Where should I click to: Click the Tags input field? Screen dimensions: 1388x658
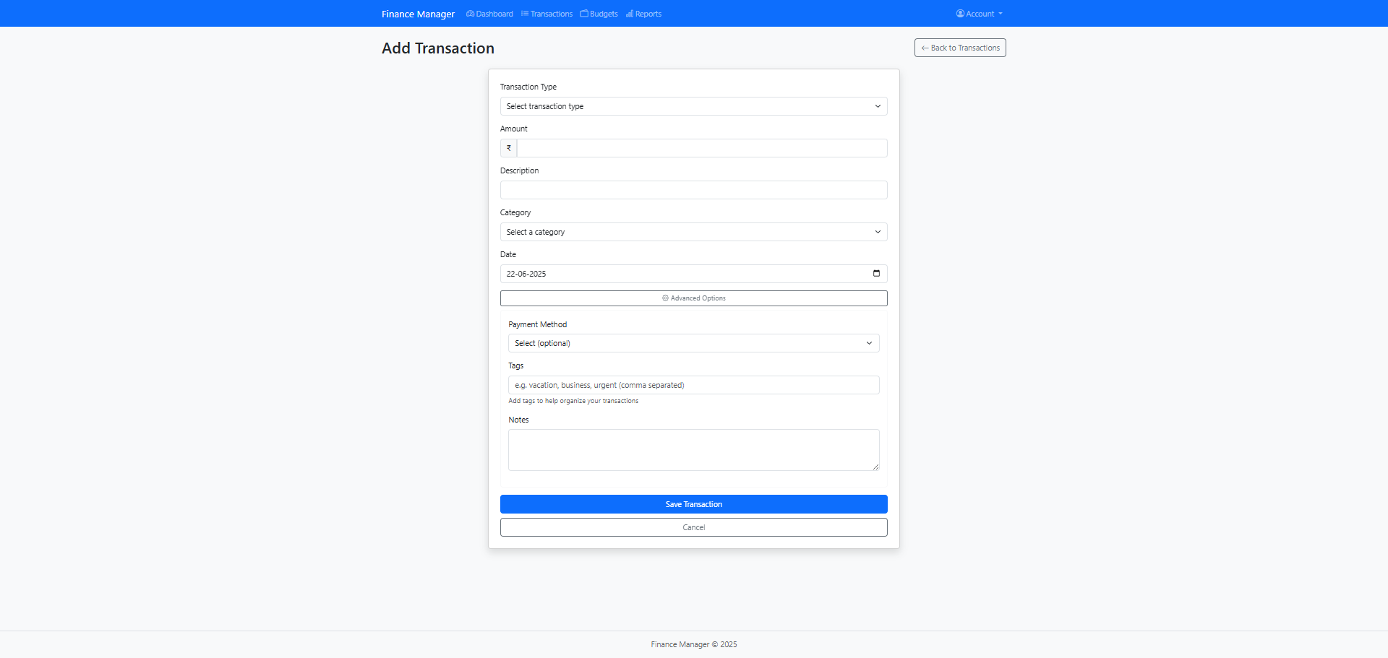693,385
